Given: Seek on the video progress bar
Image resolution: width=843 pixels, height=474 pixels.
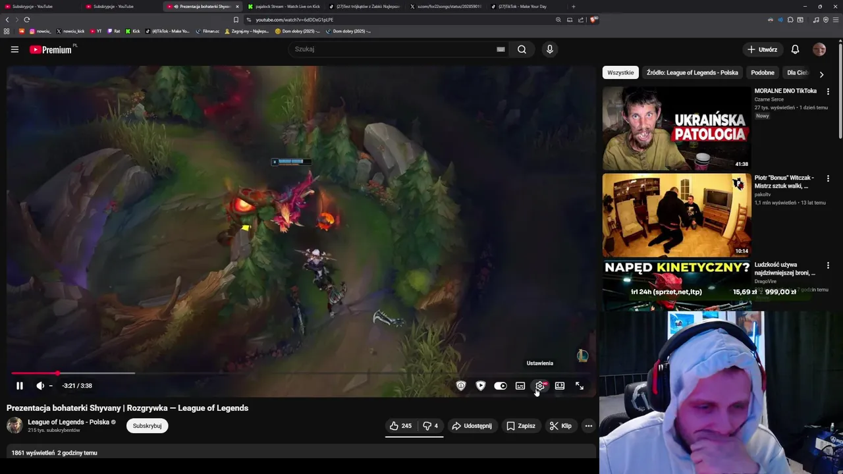Looking at the screenshot, I should click(x=300, y=373).
